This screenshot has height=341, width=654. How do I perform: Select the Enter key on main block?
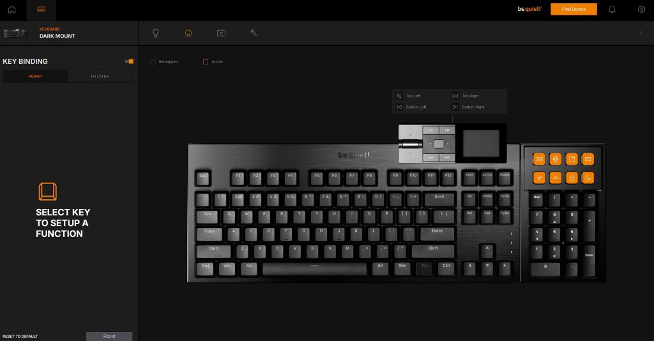tap(437, 234)
